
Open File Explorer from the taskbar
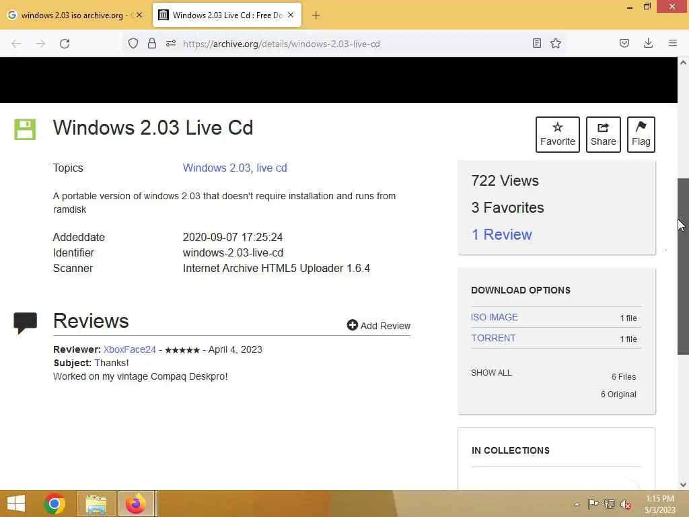(x=96, y=504)
